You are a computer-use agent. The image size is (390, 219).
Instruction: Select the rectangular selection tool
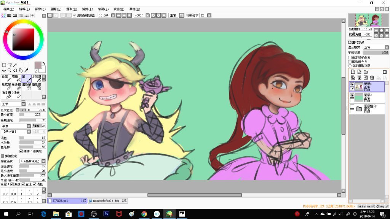4,65
